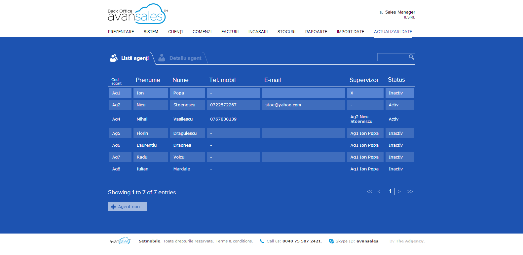523x255 pixels.
Task: Sort the table by Nume column
Action: [x=180, y=80]
